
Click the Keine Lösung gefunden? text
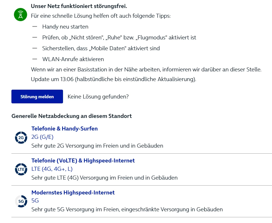(98, 97)
